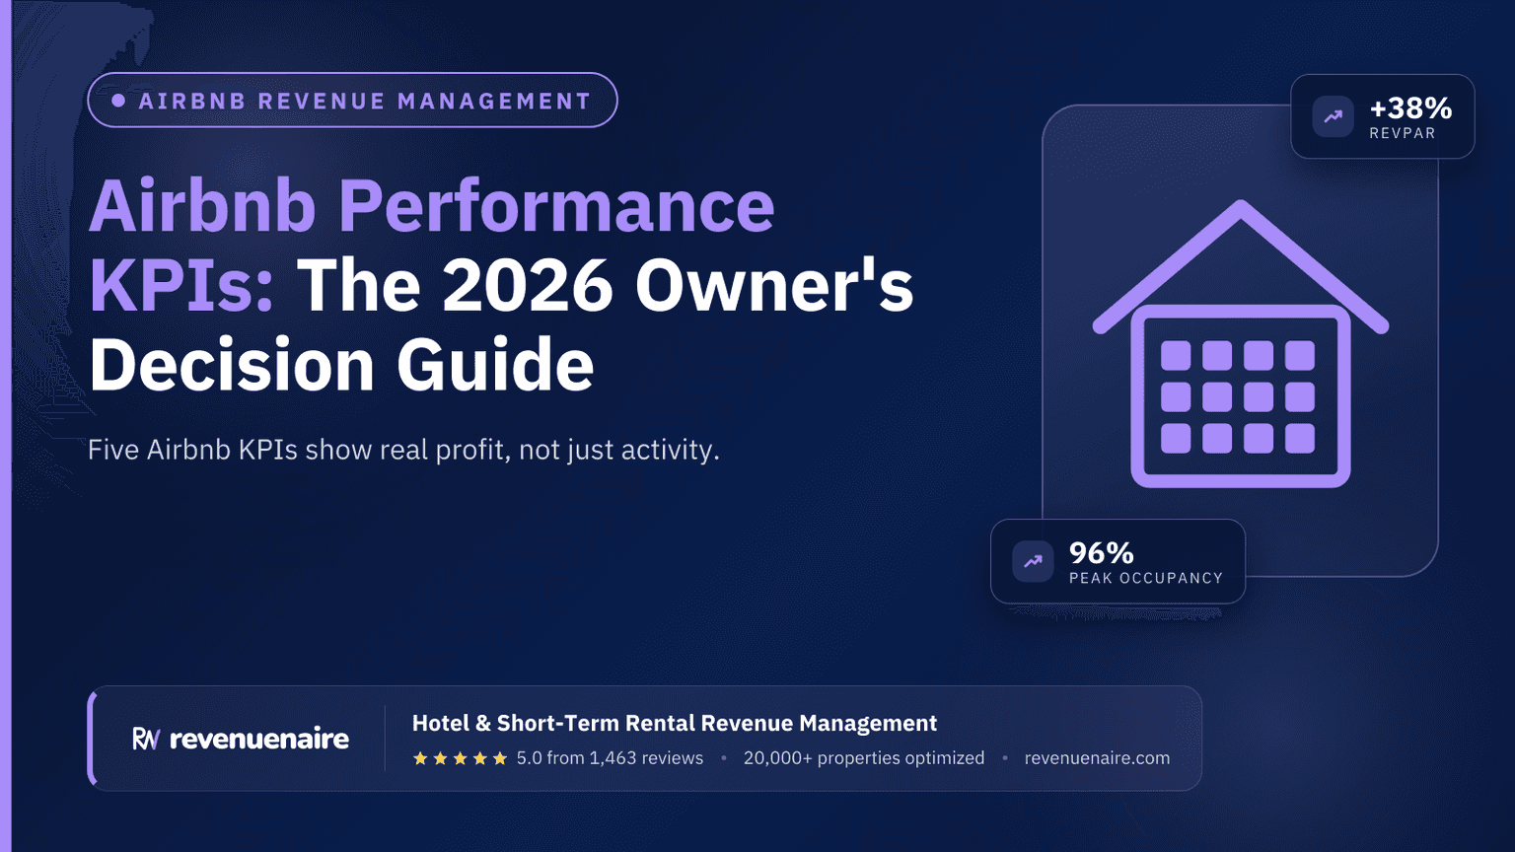Click the trend arrow icon beside +38% REVPAR

click(x=1333, y=116)
